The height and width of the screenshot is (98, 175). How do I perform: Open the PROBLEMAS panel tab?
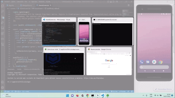pos(11,69)
